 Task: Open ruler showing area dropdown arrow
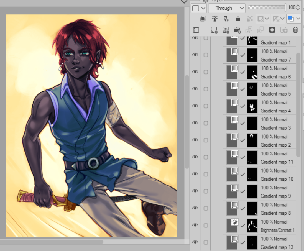282,19
